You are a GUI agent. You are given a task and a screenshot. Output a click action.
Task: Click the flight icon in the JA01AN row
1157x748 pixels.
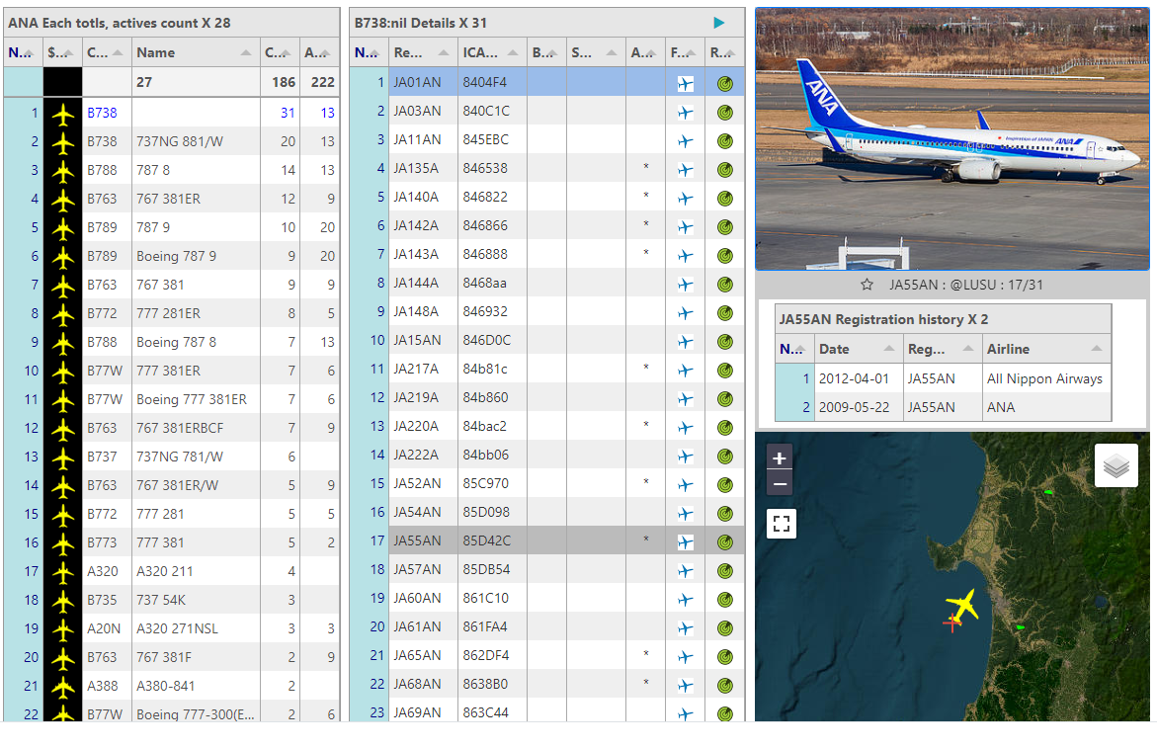pos(686,83)
